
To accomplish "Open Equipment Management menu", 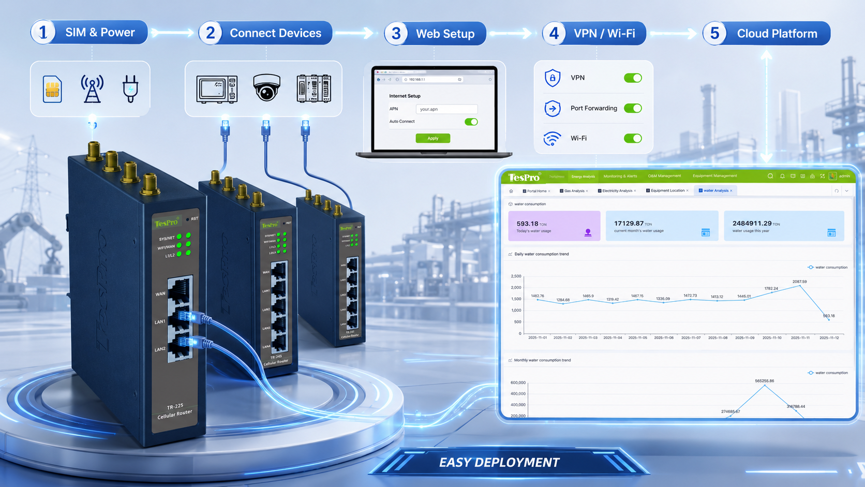I will (715, 176).
